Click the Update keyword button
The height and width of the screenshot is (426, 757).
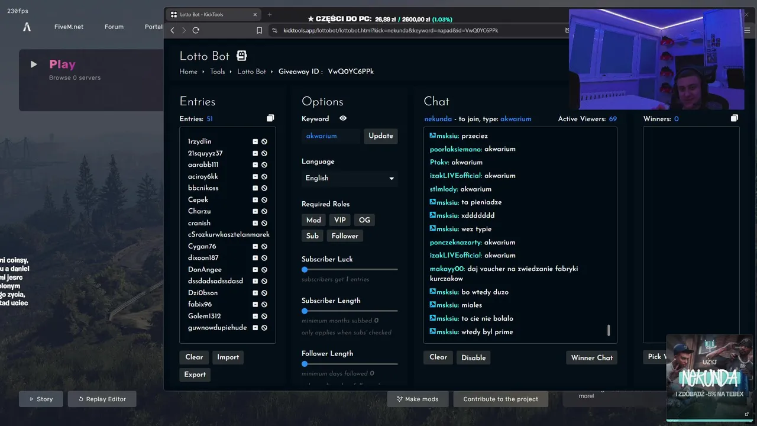[381, 136]
